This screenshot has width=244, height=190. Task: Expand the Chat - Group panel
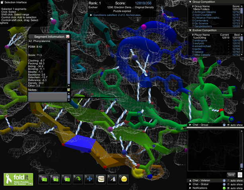(x=190, y=125)
